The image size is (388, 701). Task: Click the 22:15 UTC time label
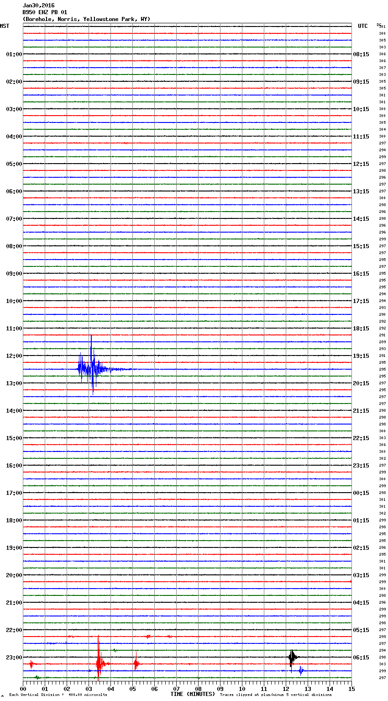361,438
